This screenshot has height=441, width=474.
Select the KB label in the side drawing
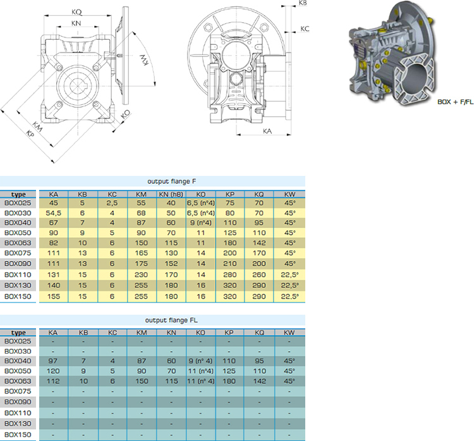(303, 4)
